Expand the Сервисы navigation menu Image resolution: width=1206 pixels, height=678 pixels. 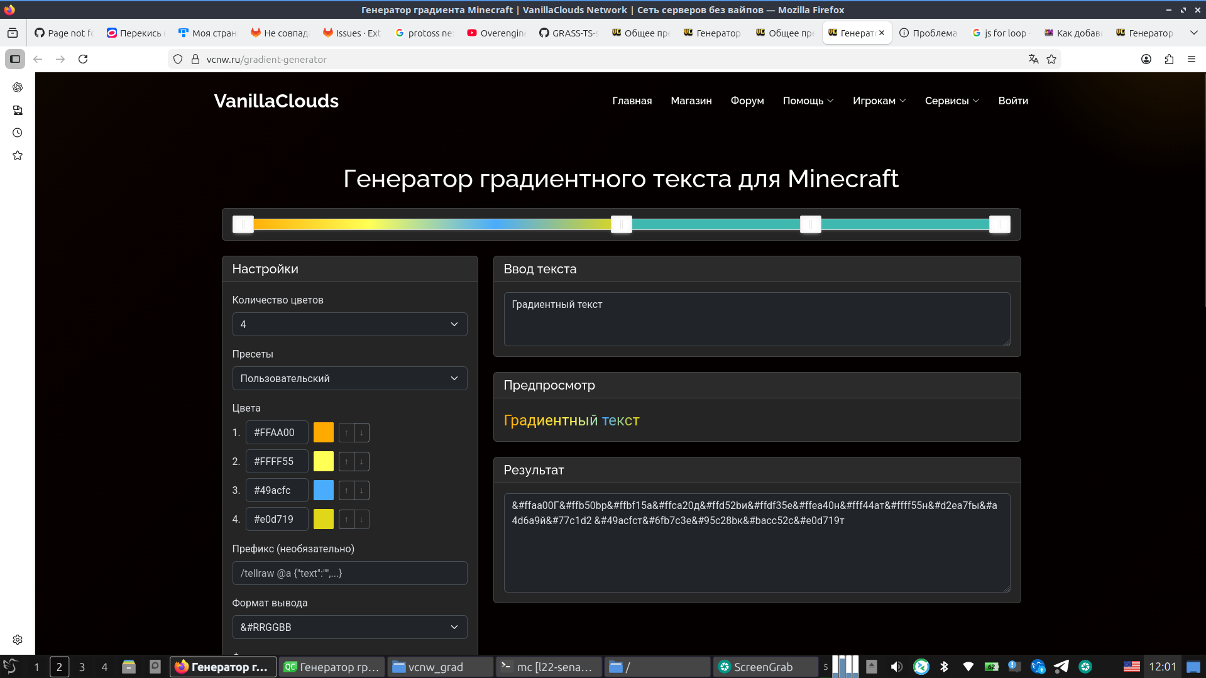[951, 101]
